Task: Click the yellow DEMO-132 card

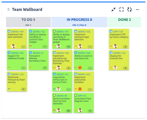Action: [119, 60]
